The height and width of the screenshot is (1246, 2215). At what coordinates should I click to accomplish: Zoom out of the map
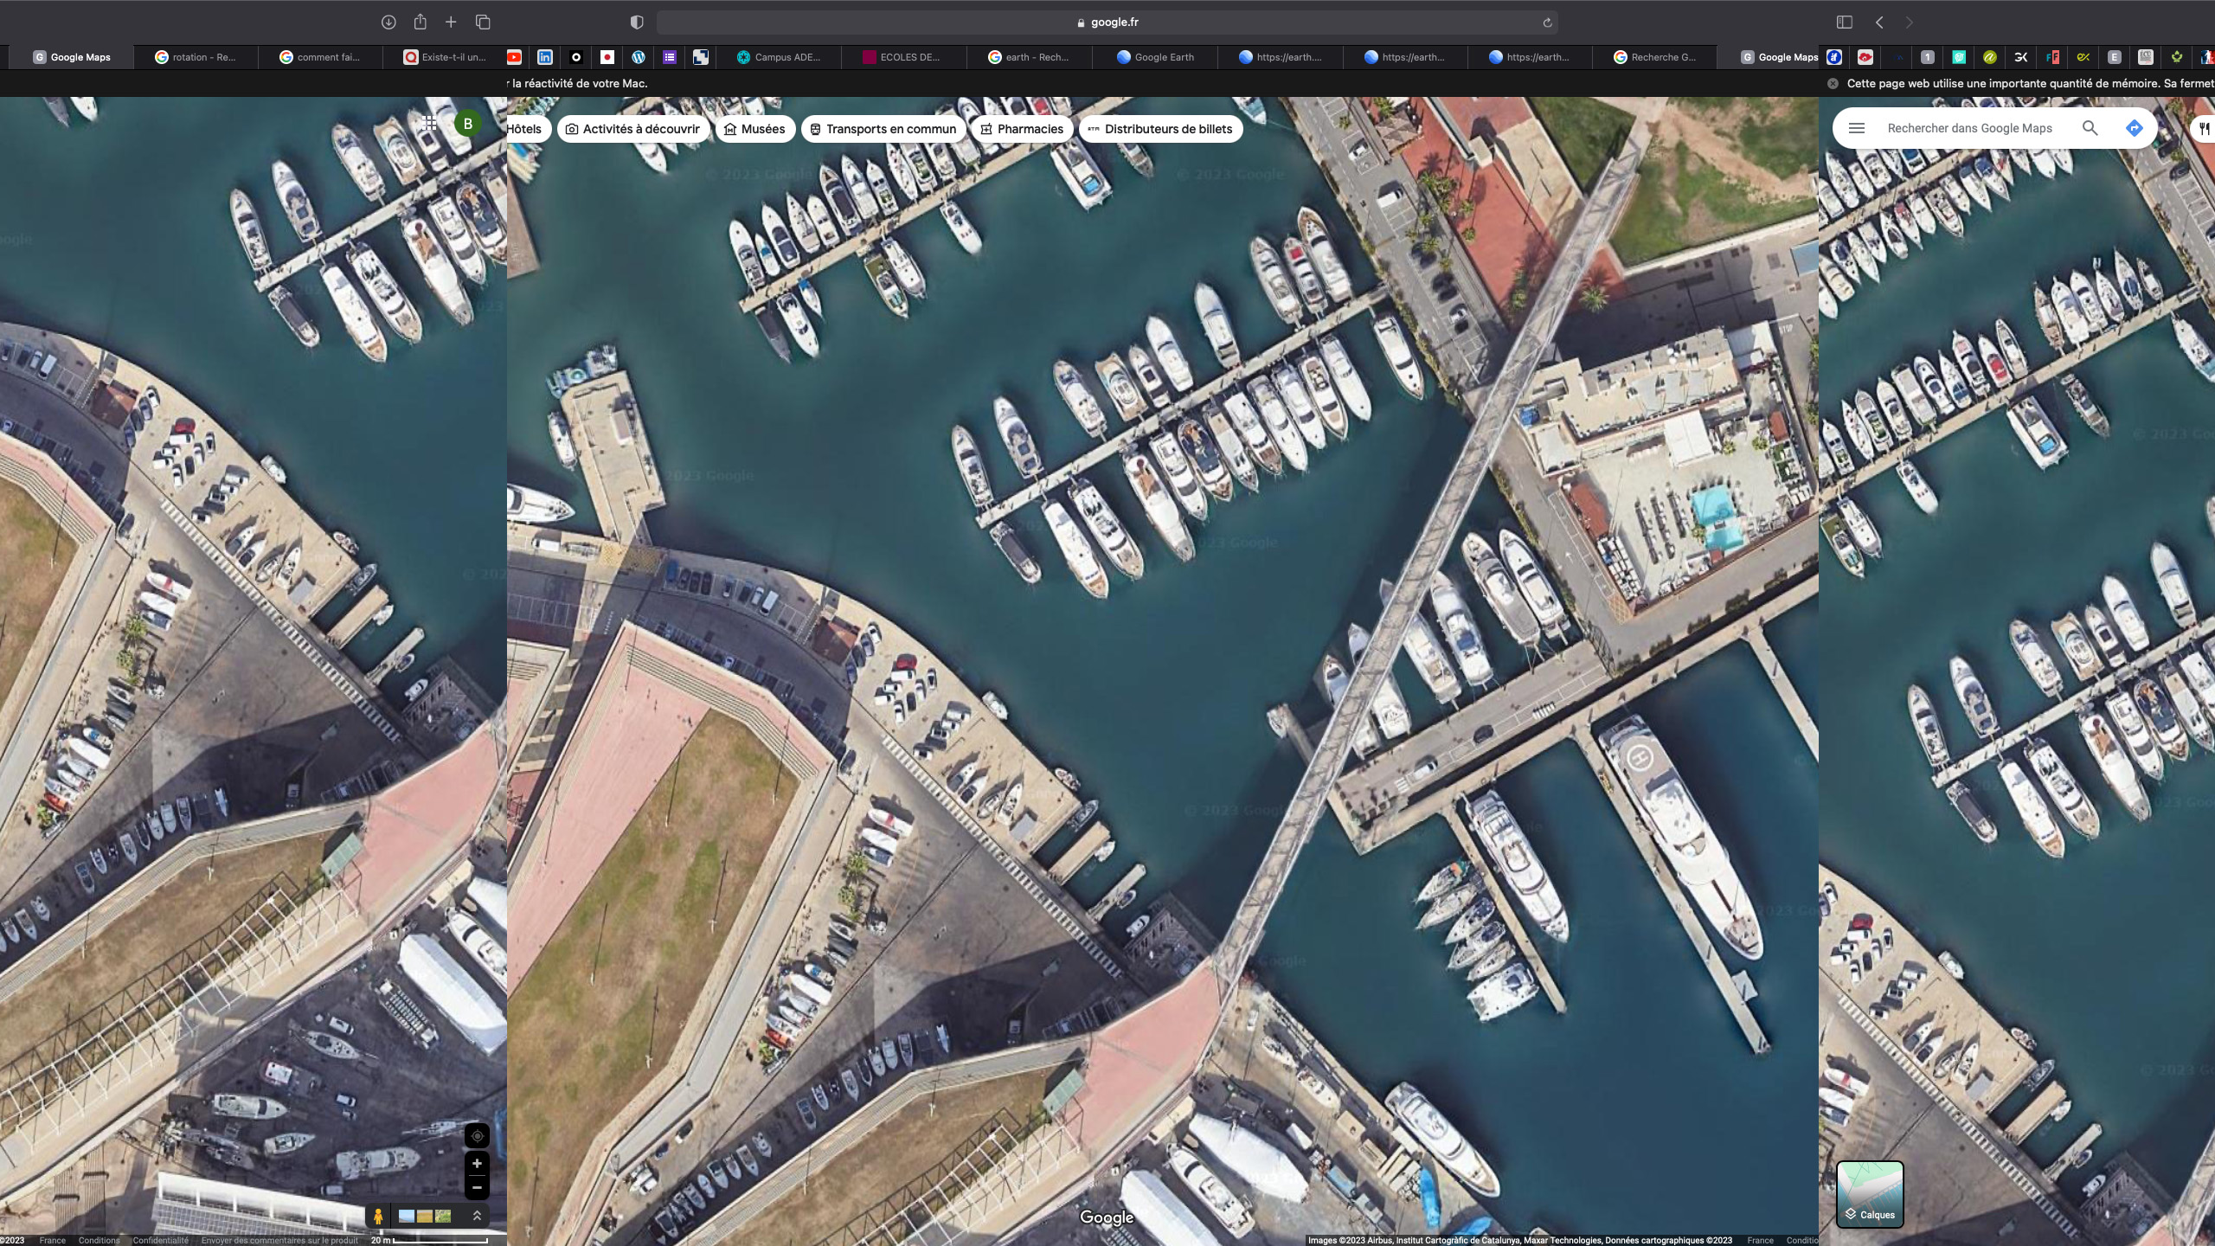pos(477,1187)
